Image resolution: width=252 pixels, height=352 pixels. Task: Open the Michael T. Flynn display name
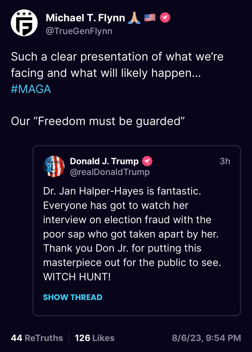85,18
